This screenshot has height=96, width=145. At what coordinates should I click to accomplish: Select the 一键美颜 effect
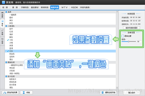13,15
